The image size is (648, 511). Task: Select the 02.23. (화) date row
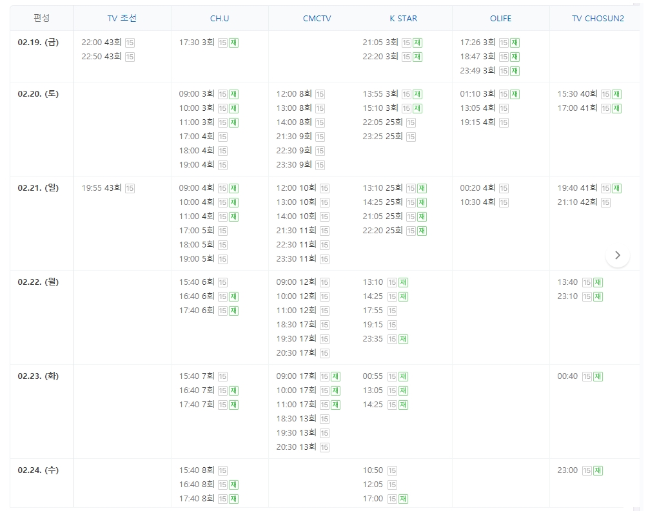click(38, 376)
